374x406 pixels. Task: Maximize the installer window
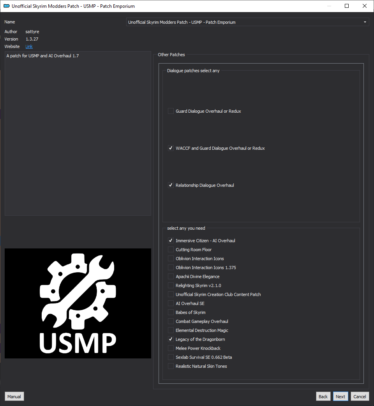(x=347, y=6)
